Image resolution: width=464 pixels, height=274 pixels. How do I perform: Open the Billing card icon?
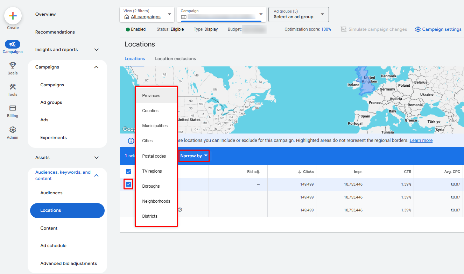(13, 108)
